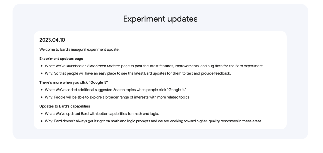
Task: Click the bullet dot before "What: We've launched"
Action: 42,66
